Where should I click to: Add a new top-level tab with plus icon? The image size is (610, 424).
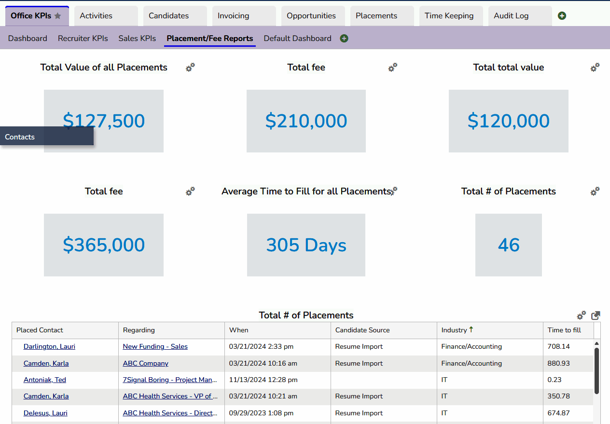tap(562, 16)
